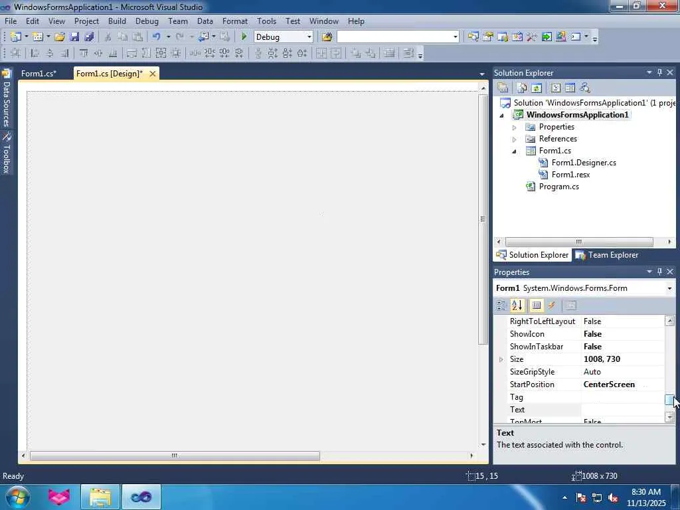Click Show All Files in Solution Explorer

(x=522, y=88)
